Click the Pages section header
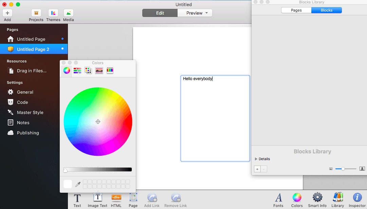Image resolution: width=367 pixels, height=209 pixels. pyautogui.click(x=13, y=30)
